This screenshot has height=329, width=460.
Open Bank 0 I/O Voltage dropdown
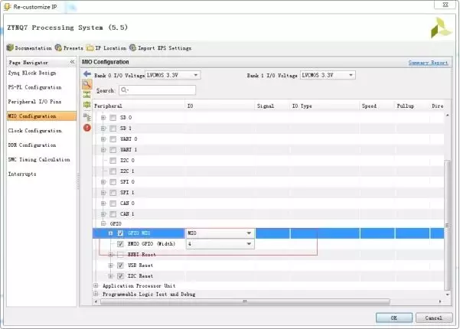coord(173,75)
